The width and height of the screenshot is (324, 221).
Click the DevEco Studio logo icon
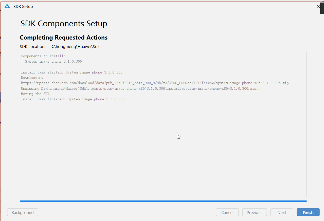pyautogui.click(x=7, y=7)
